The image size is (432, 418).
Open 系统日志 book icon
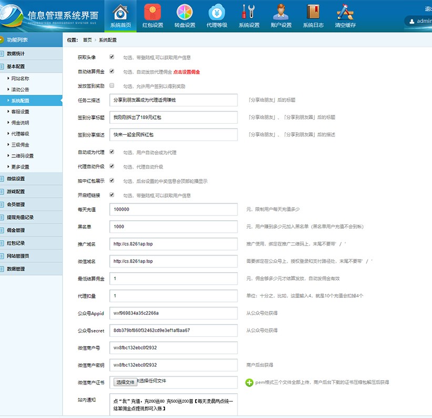[313, 12]
